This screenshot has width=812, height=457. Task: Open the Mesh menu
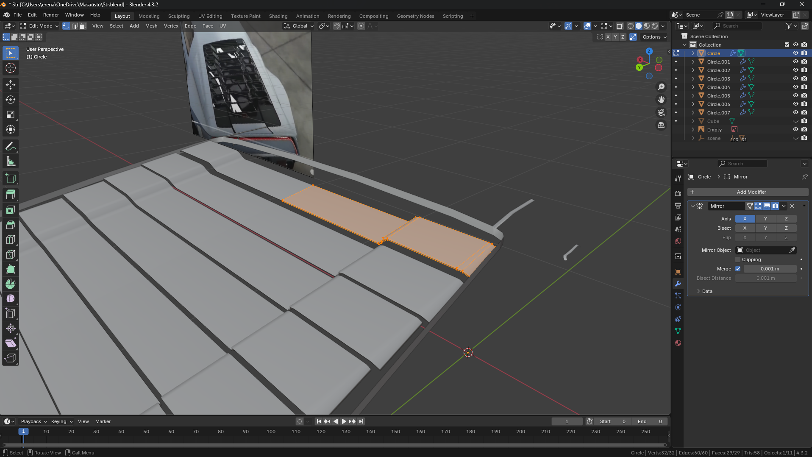[151, 26]
